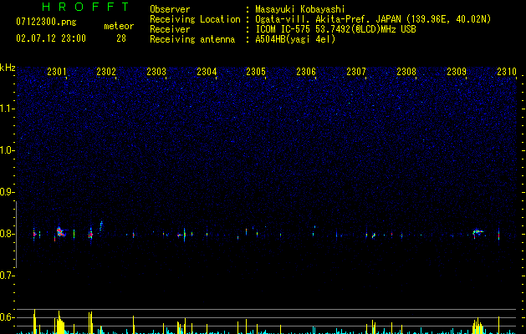This screenshot has height=334, width=526.
Task: Click the 07122300.png file name
Action: coord(46,23)
